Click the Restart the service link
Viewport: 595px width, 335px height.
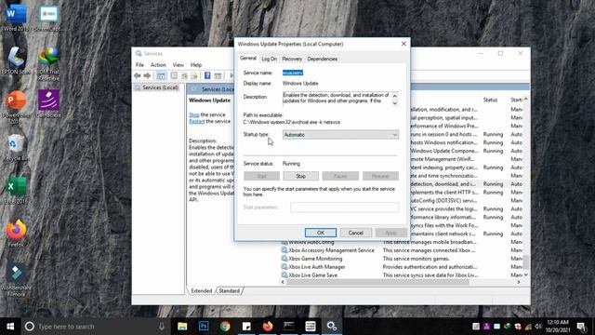(196, 122)
